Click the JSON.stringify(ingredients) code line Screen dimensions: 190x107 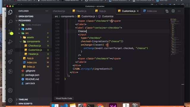click(x=92, y=69)
